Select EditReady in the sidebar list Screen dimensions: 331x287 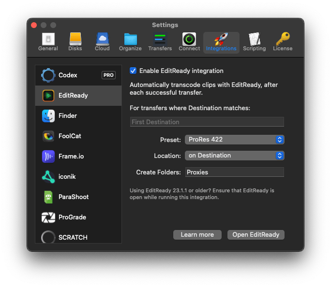coord(73,96)
